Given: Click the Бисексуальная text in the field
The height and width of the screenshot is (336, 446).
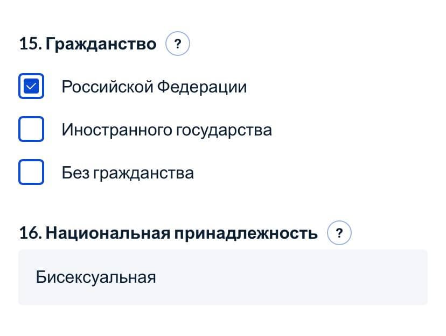Looking at the screenshot, I should pyautogui.click(x=96, y=277).
